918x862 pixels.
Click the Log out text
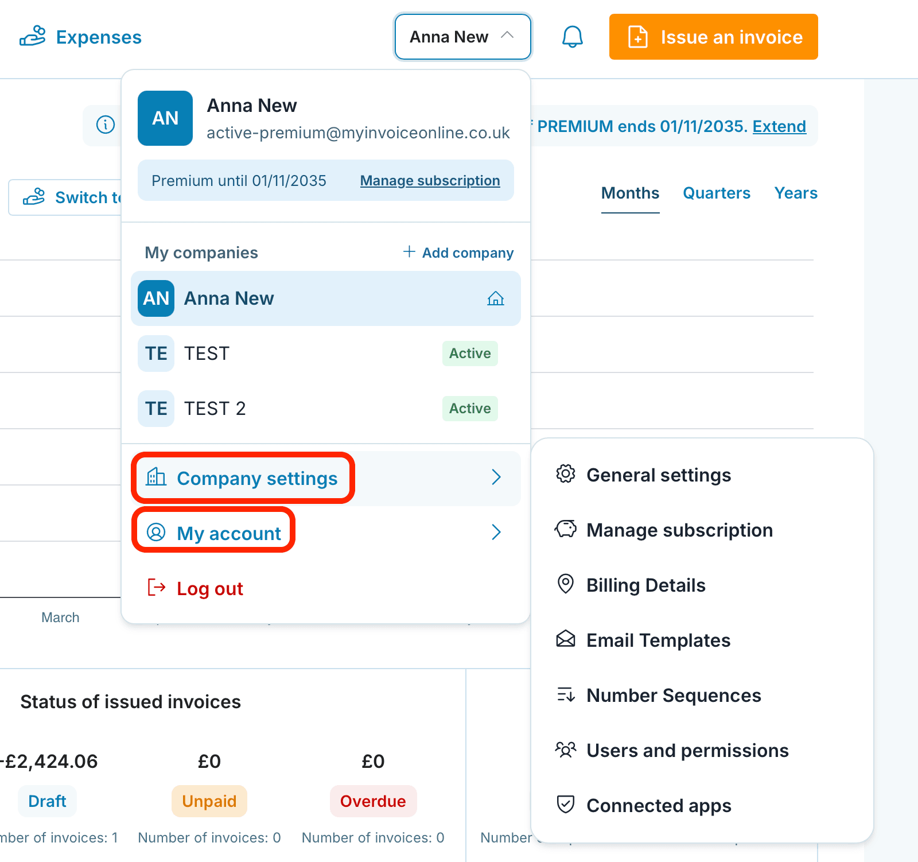(x=210, y=589)
